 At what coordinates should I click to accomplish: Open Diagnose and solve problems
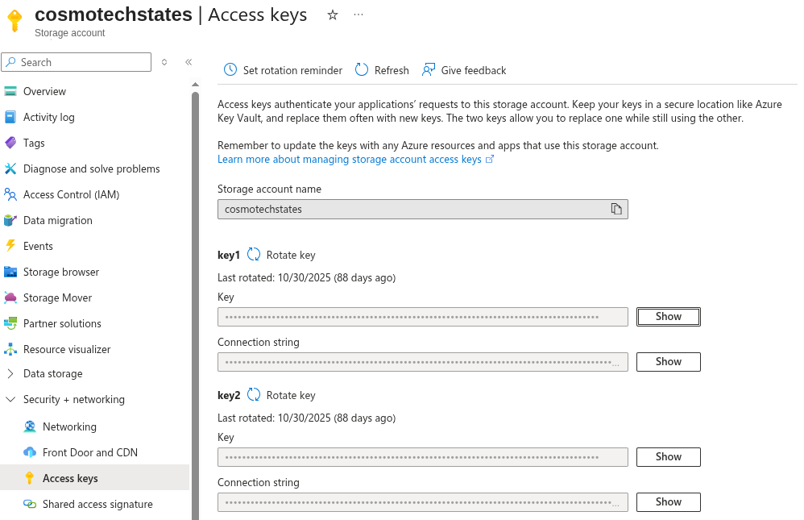tap(91, 168)
